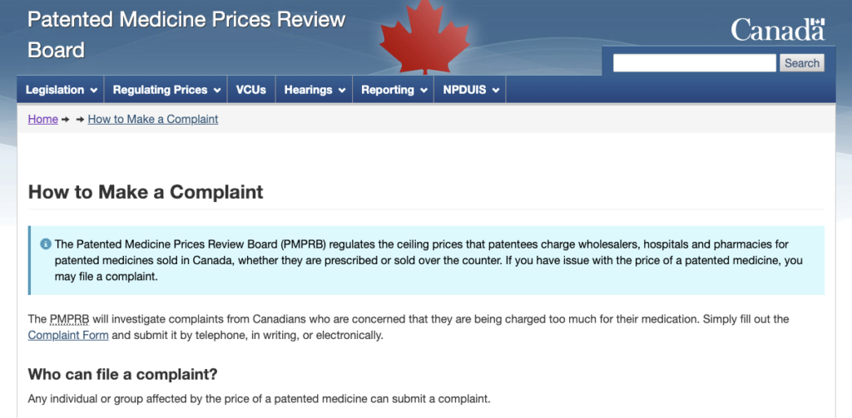Click the How to Make a Complaint heading
The width and height of the screenshot is (852, 418).
146,192
